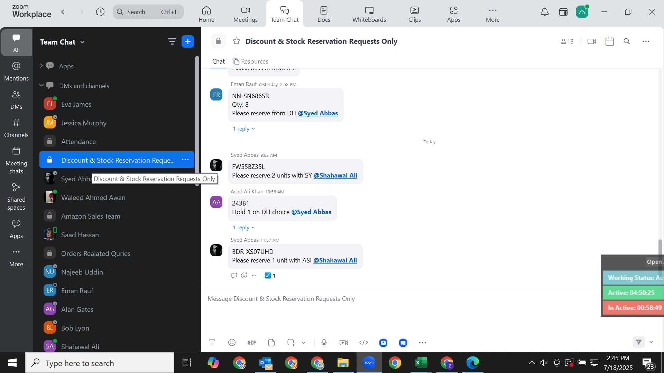This screenshot has height=373, width=664.
Task: Schedule a meeting from channel header
Action: [610, 41]
